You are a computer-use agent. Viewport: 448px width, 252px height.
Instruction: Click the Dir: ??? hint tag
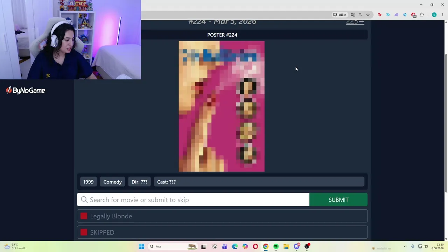tap(139, 182)
